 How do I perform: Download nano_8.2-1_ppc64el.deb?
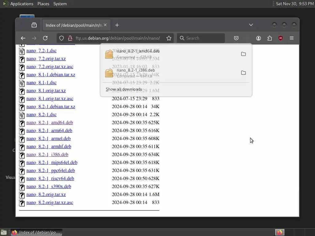coord(51,171)
